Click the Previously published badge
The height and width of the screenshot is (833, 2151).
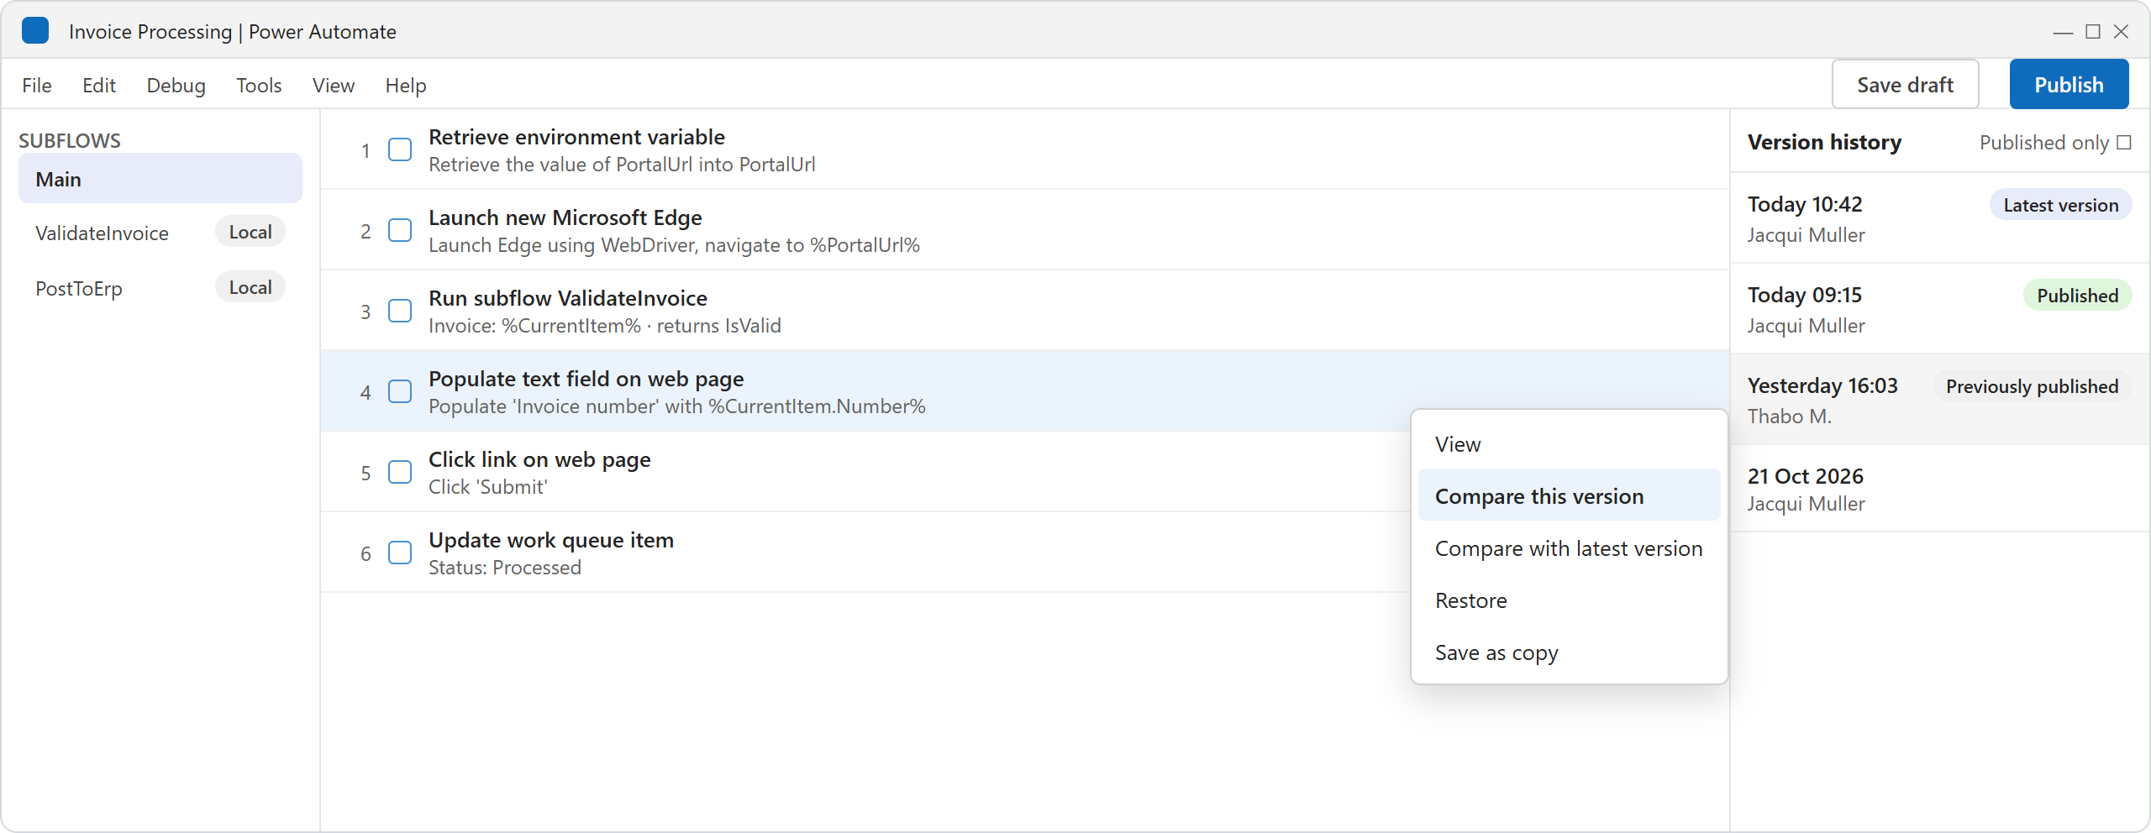(x=2032, y=386)
